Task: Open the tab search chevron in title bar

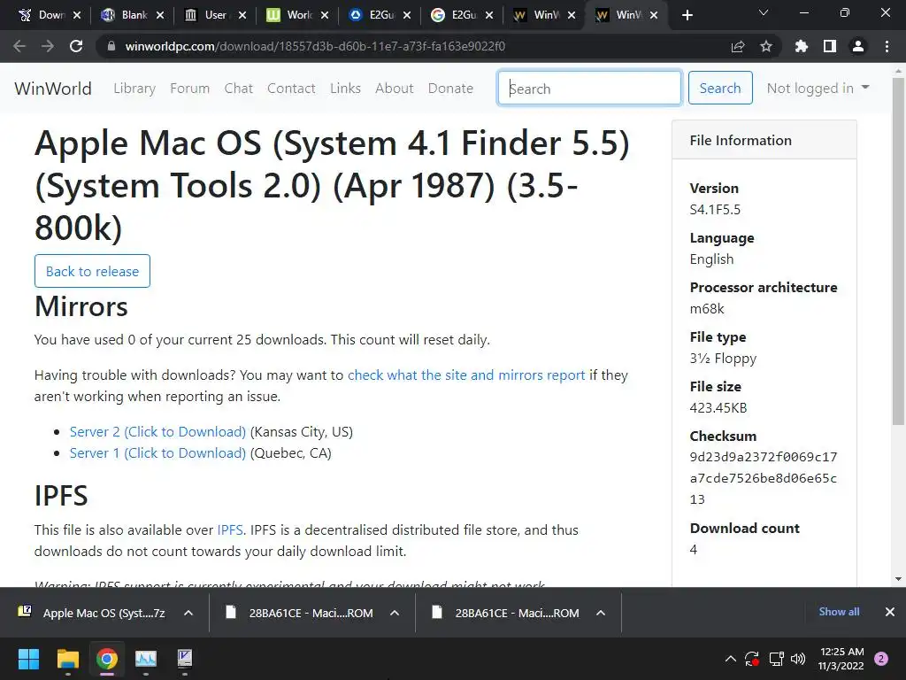Action: click(x=764, y=12)
